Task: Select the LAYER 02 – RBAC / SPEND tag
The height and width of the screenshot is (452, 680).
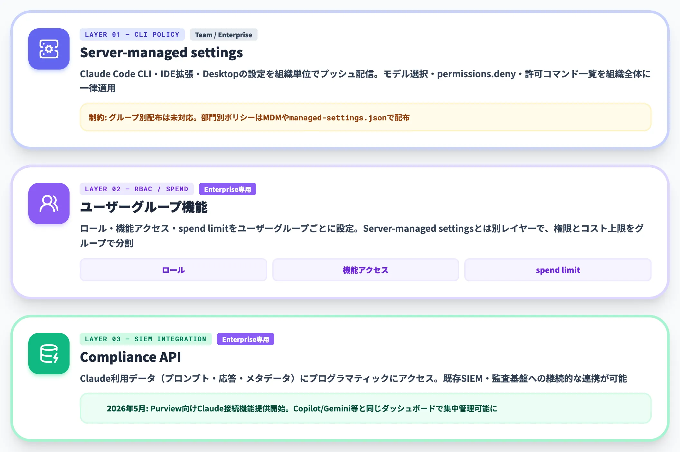Action: point(137,189)
